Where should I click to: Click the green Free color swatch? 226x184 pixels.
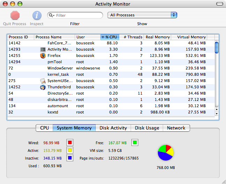coord(135,143)
